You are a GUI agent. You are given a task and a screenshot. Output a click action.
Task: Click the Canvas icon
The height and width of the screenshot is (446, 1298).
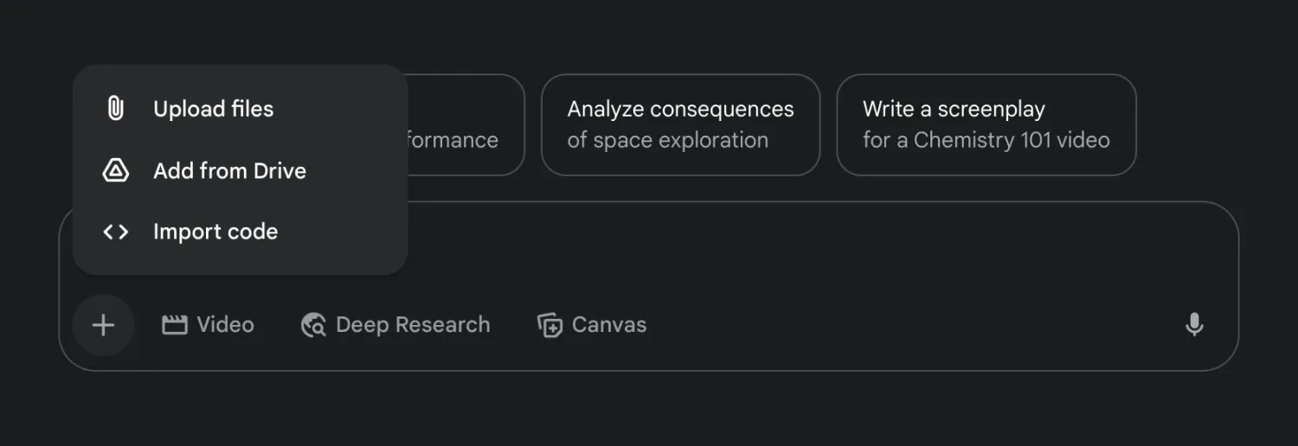pos(549,325)
